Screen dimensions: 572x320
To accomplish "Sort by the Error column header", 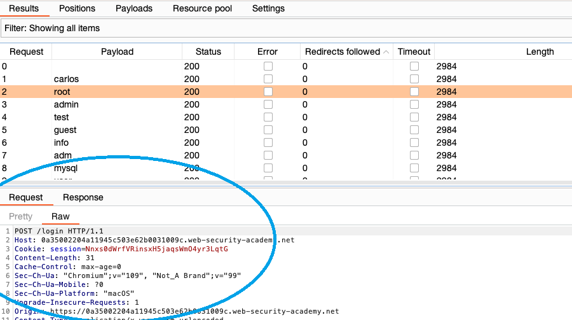I will click(268, 52).
